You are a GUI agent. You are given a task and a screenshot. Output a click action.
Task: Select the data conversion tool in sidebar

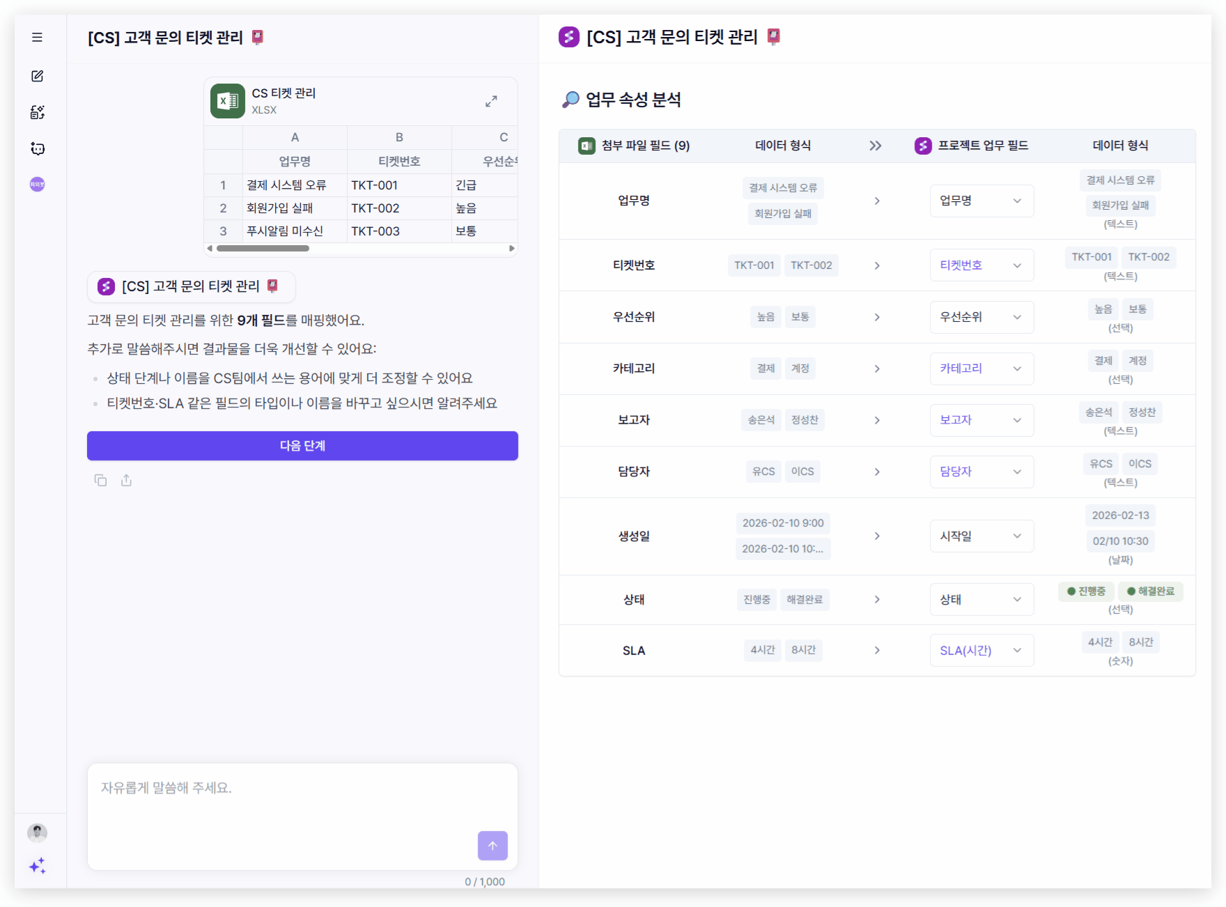(x=38, y=112)
